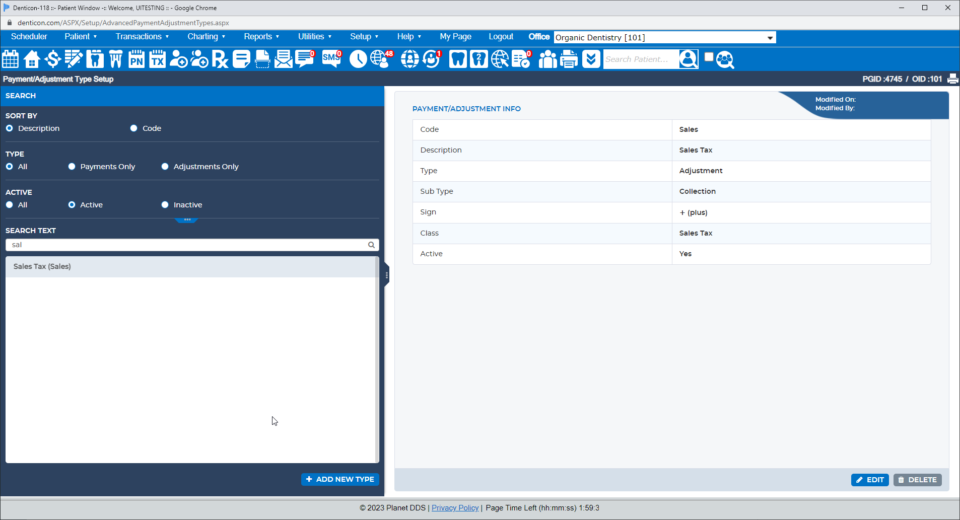
Task: Open the Utilities menu dropdown
Action: [x=314, y=37]
